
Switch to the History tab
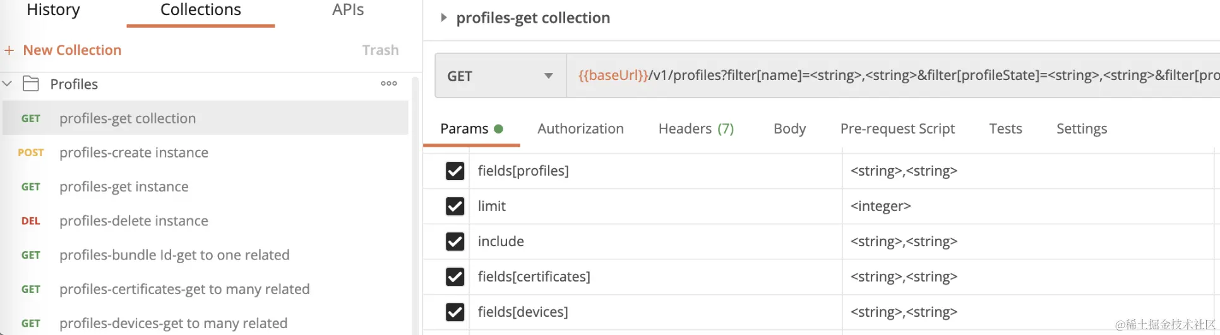[53, 10]
